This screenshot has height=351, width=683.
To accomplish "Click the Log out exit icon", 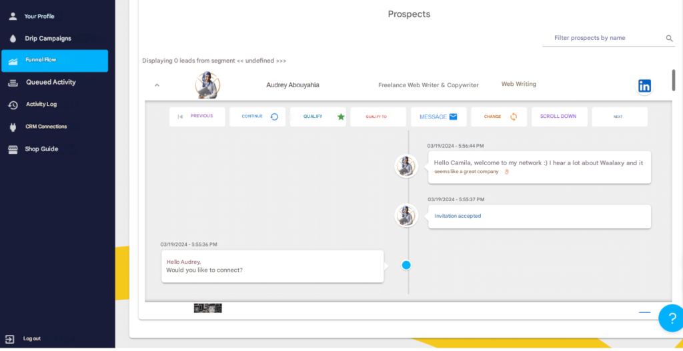I will pyautogui.click(x=9, y=339).
